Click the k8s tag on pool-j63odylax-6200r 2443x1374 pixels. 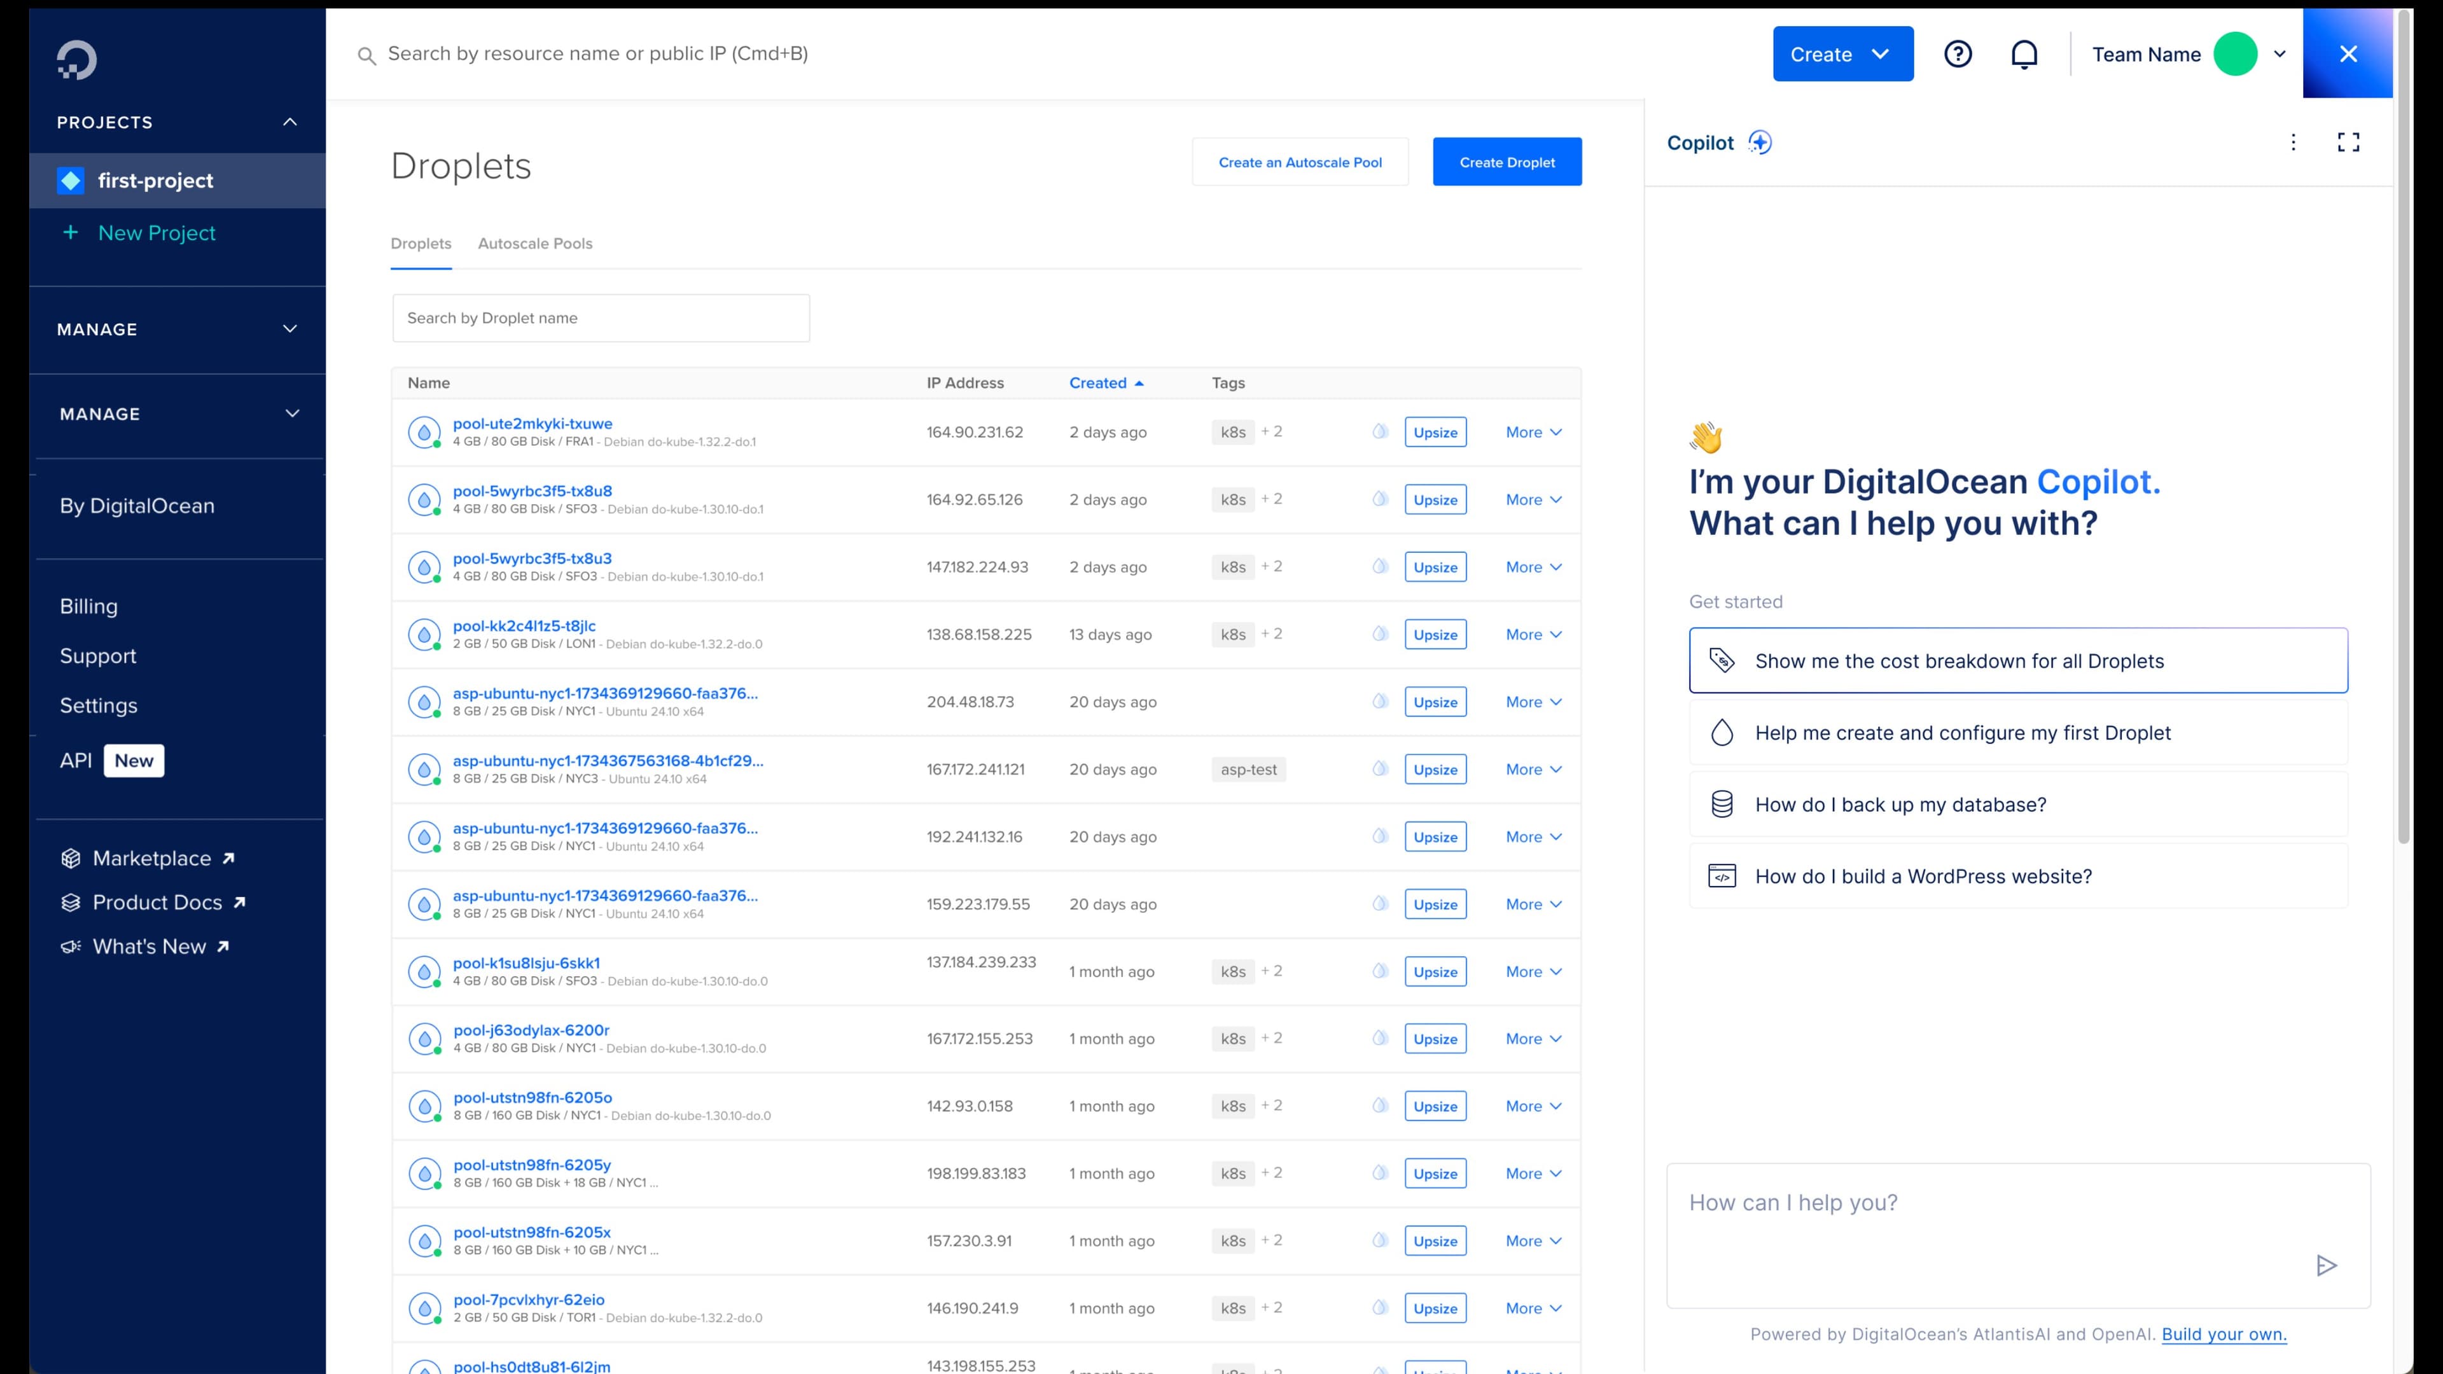pos(1233,1038)
